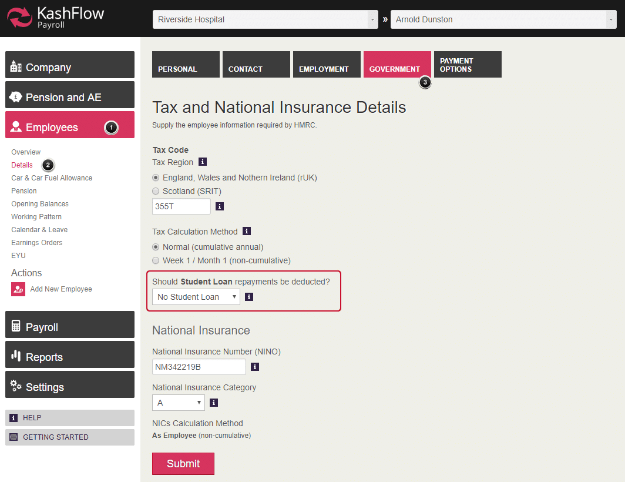The image size is (625, 482).
Task: Open the Payment Options tab
Action: click(x=467, y=65)
